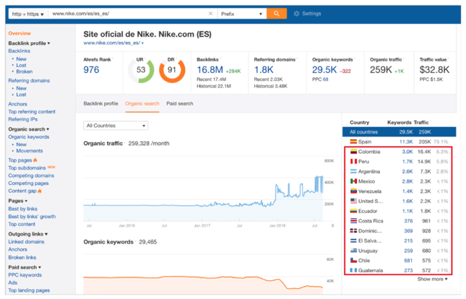Open Competing domains link
The image size is (466, 299).
tap(31, 175)
